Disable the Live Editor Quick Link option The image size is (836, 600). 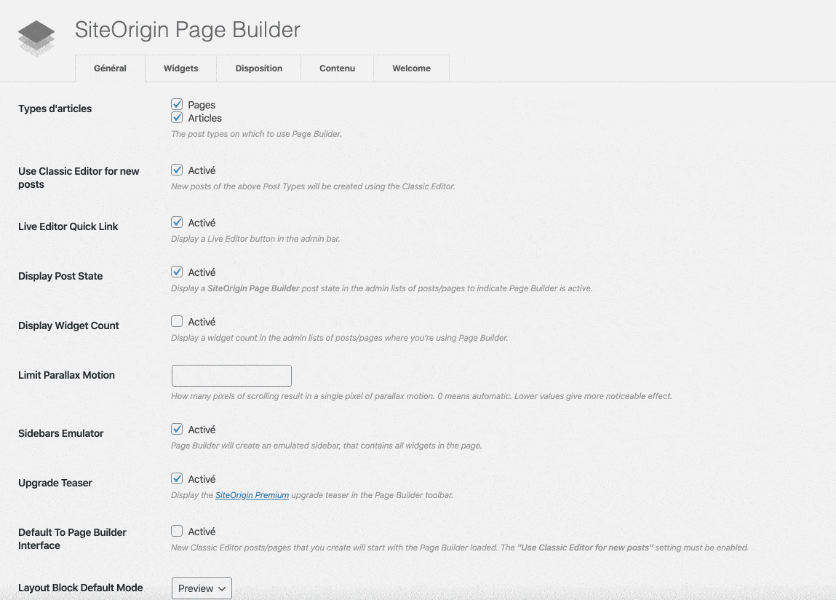coord(177,222)
